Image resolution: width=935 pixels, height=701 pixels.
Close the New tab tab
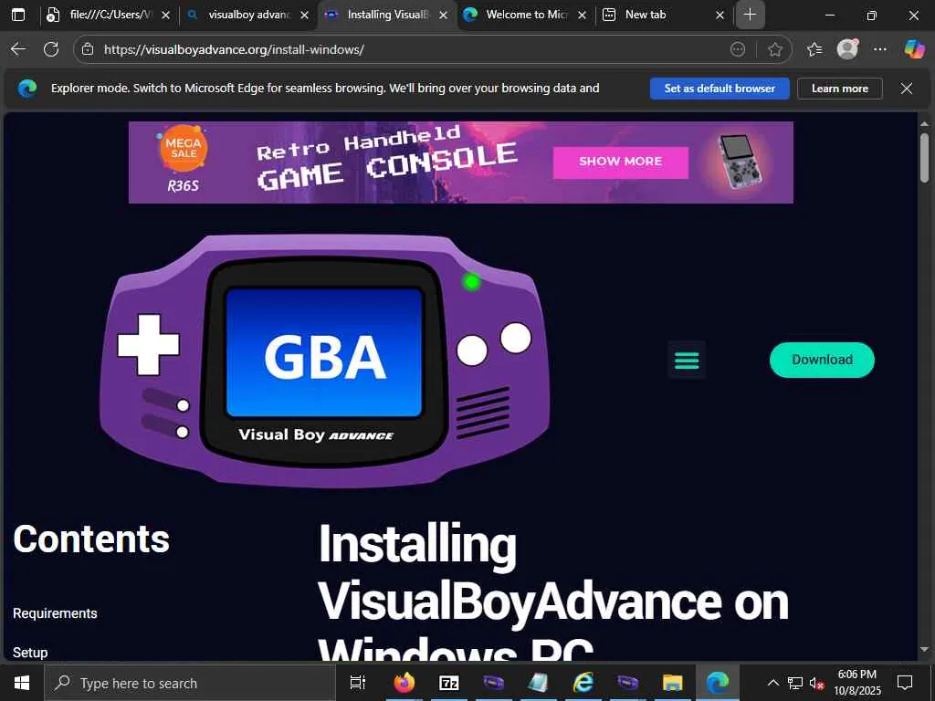tap(720, 16)
